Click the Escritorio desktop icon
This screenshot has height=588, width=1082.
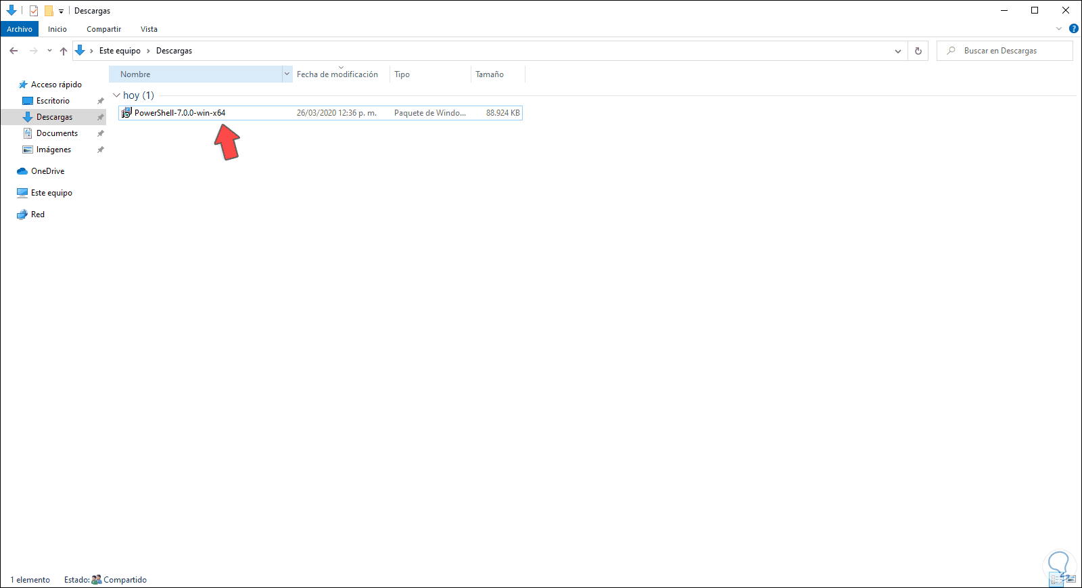point(28,101)
